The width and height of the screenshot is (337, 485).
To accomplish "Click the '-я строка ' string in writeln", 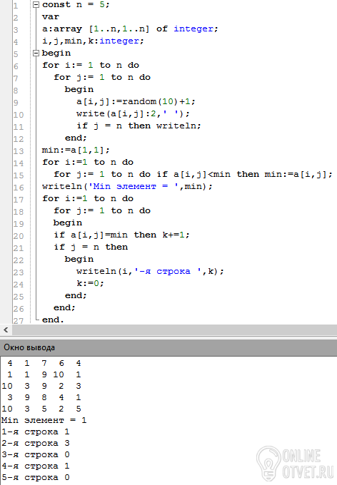I will click(167, 271).
